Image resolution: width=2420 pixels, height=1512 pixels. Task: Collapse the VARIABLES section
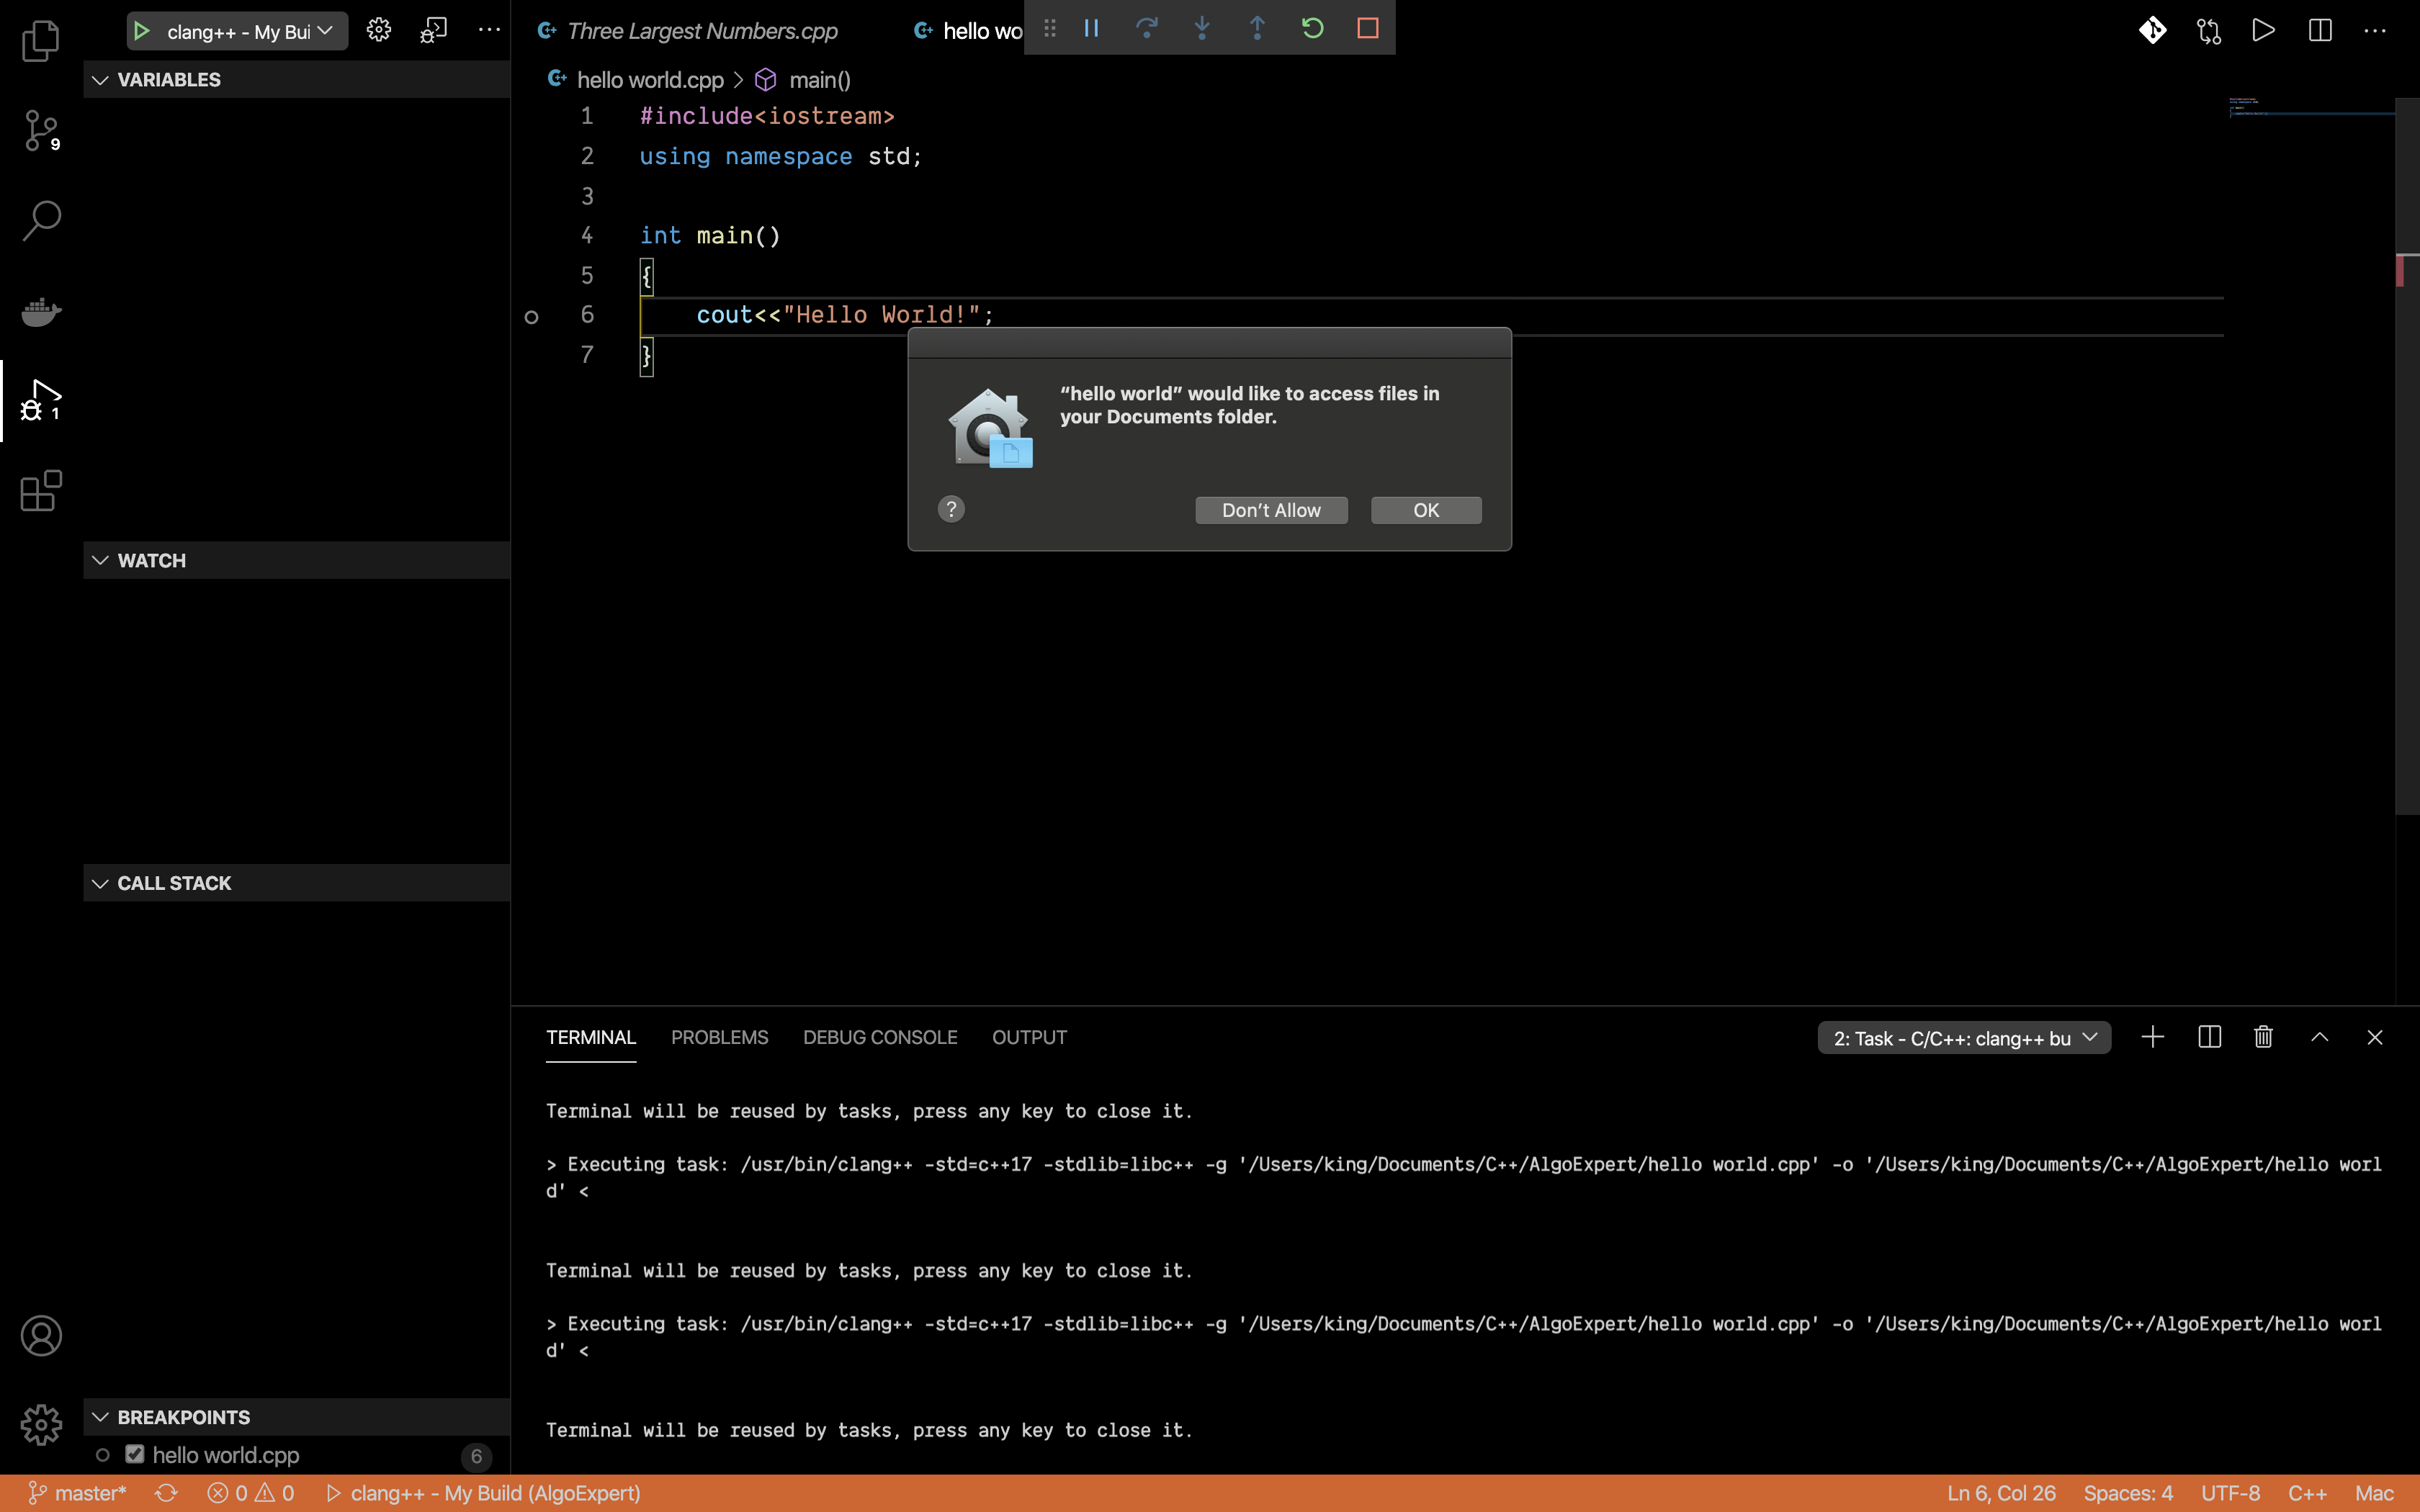[x=297, y=79]
